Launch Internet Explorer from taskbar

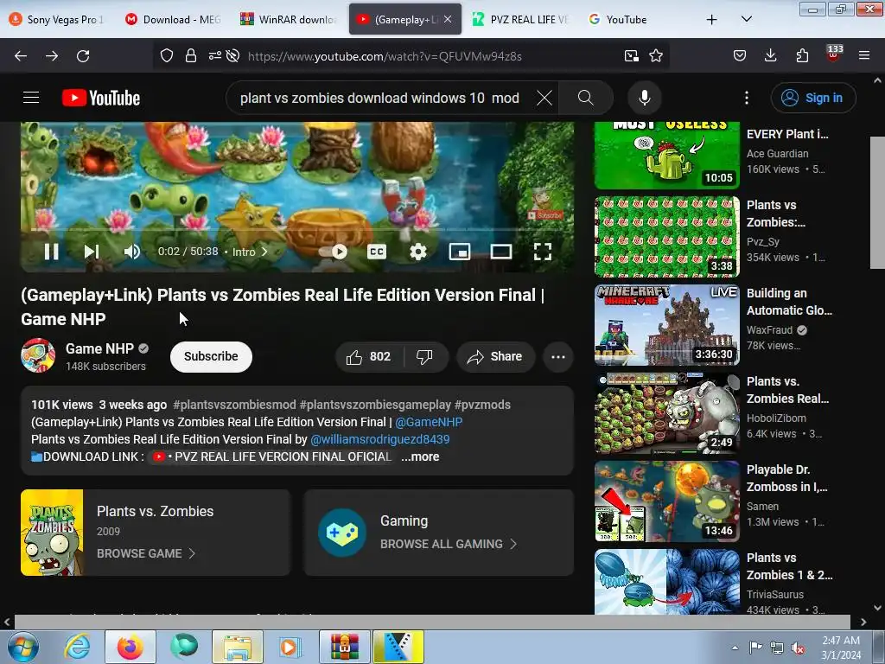[x=77, y=647]
